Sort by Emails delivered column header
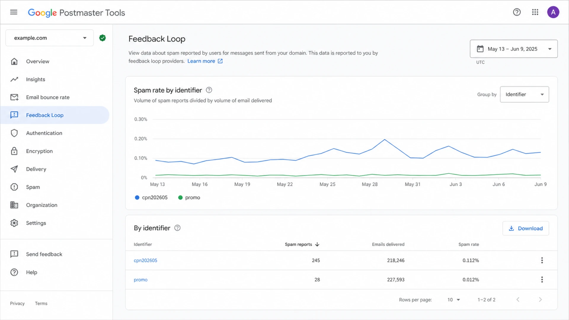 coord(388,244)
